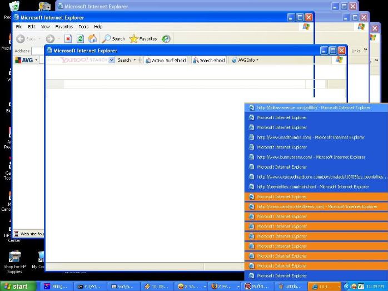388x291 pixels.
Task: Click the Back arrow toolbar button
Action: point(21,38)
